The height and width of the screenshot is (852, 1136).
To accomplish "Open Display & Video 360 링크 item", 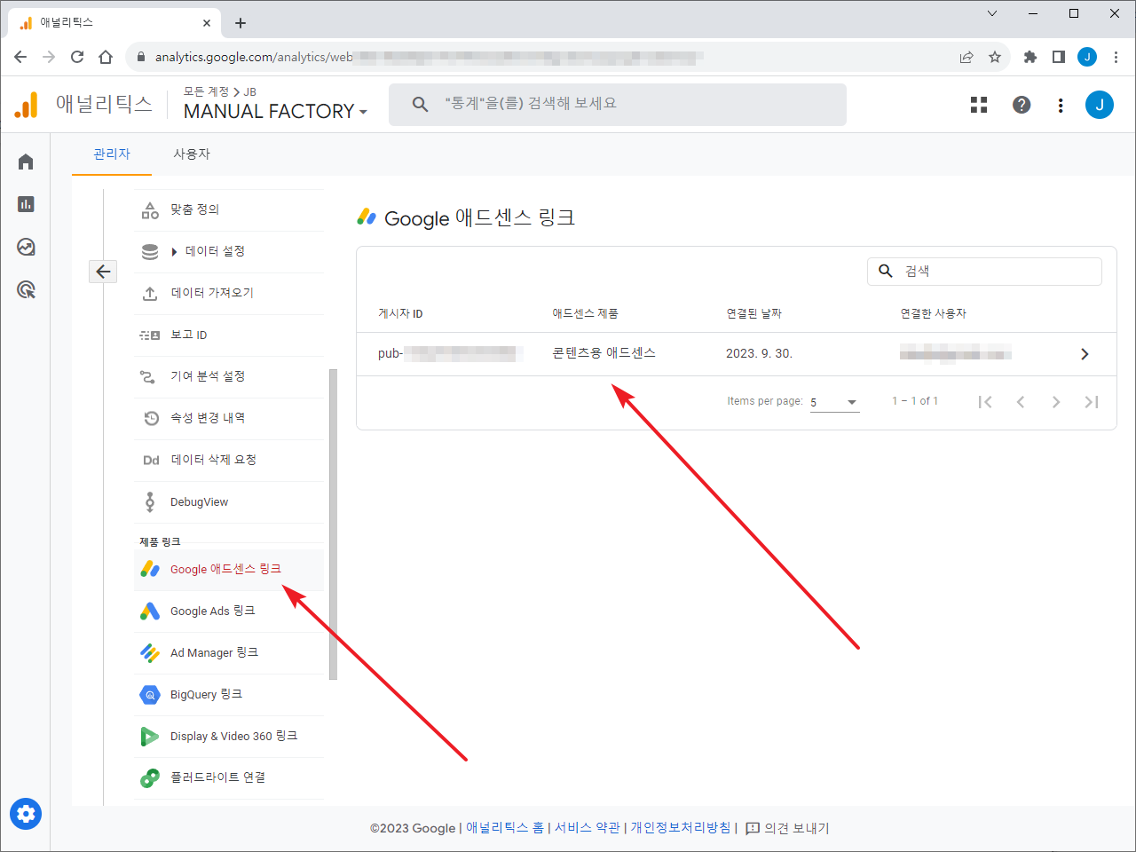I will click(229, 736).
